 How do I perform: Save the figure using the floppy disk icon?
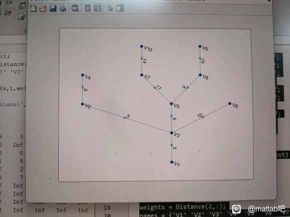click(x=53, y=8)
